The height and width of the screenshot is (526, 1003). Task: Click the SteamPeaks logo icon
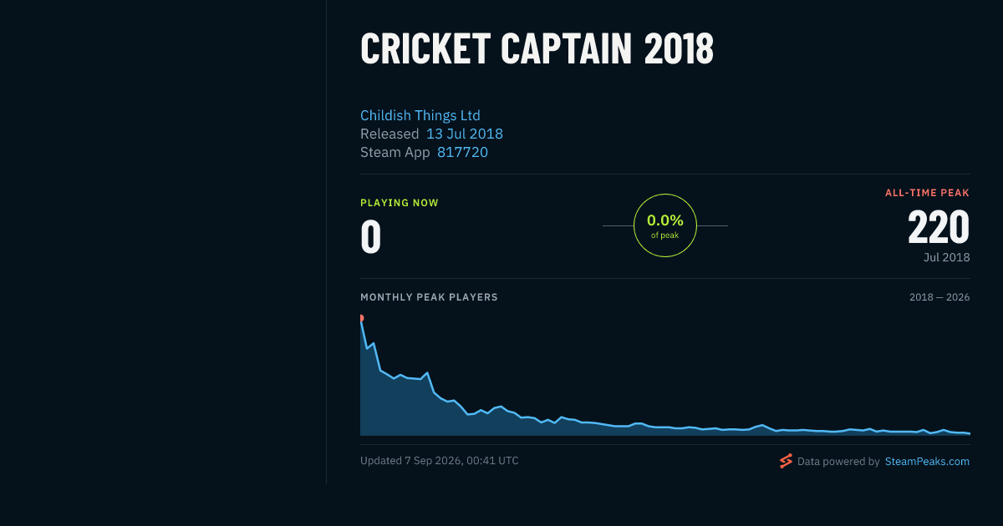pos(786,461)
